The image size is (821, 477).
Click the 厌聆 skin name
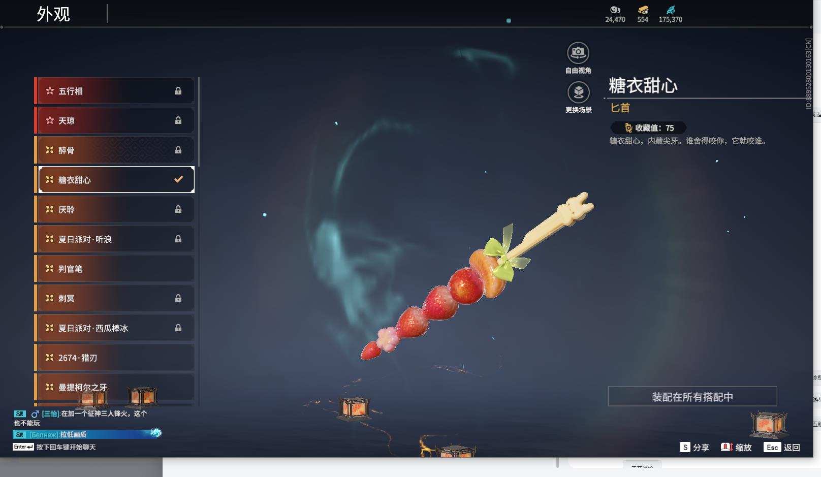coord(67,209)
